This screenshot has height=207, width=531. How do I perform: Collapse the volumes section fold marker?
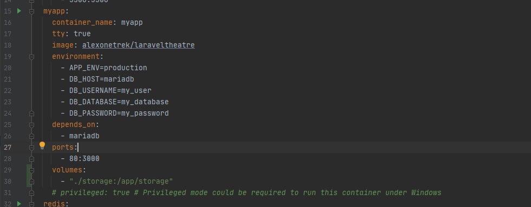pyautogui.click(x=31, y=170)
